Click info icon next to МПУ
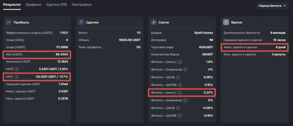Viewport: 293px width, 126px height. click(17, 77)
